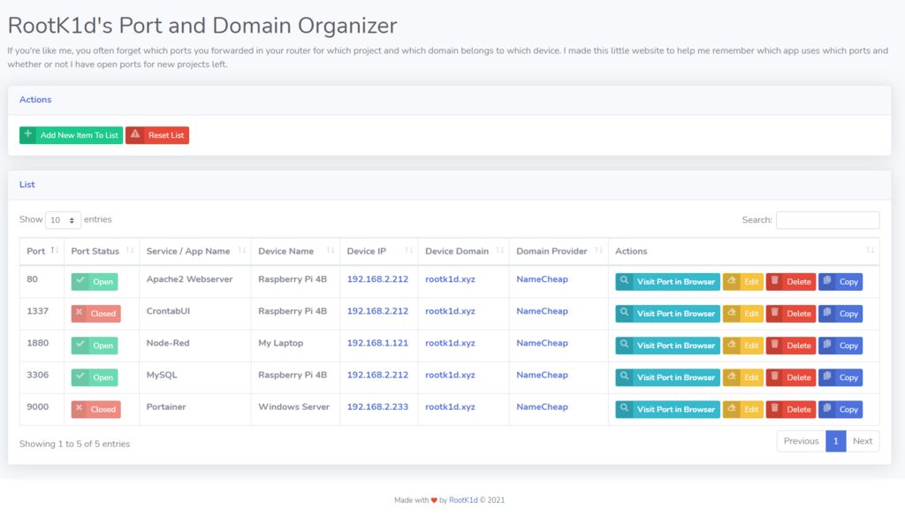The image size is (905, 517).
Task: Click the magnifier icon in port 80 row
Action: click(x=624, y=281)
